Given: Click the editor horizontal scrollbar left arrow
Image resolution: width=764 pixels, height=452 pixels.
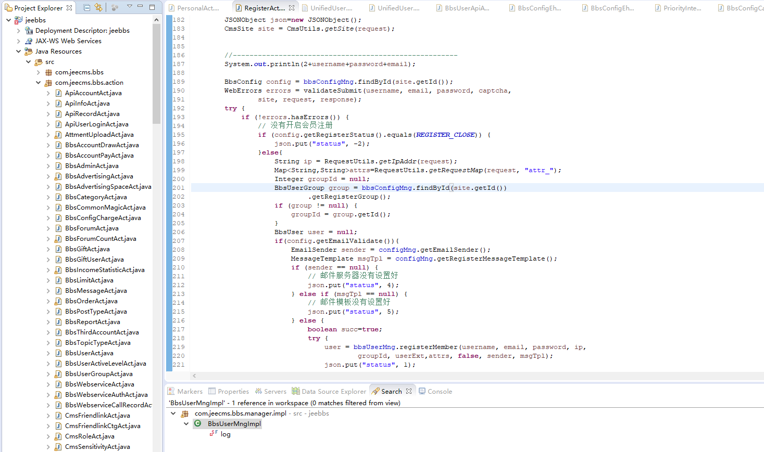Looking at the screenshot, I should point(194,376).
